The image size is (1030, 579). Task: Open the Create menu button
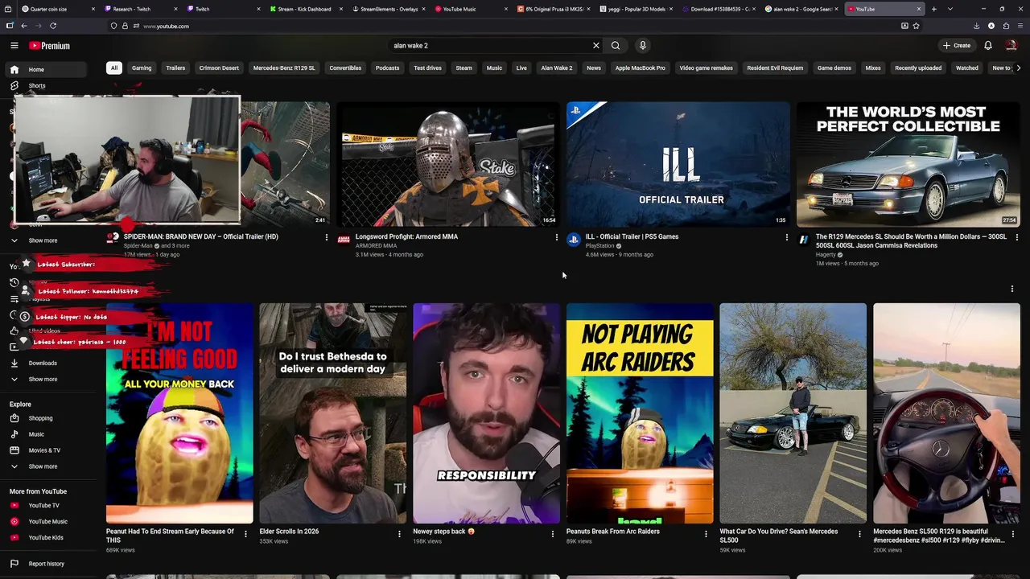point(957,46)
